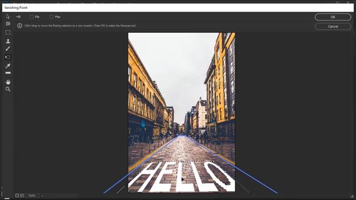Click the Cancel button

[333, 26]
